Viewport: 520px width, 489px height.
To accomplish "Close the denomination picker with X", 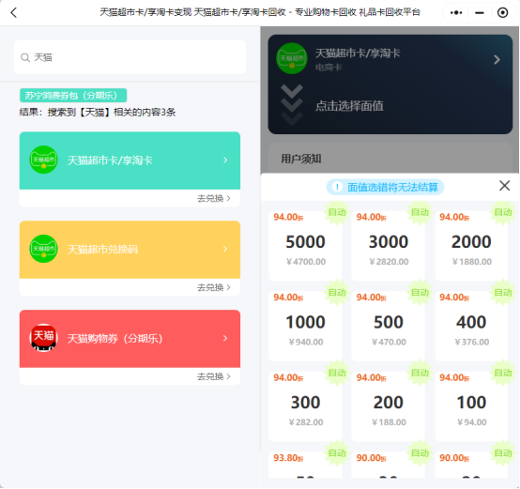I will tap(504, 186).
